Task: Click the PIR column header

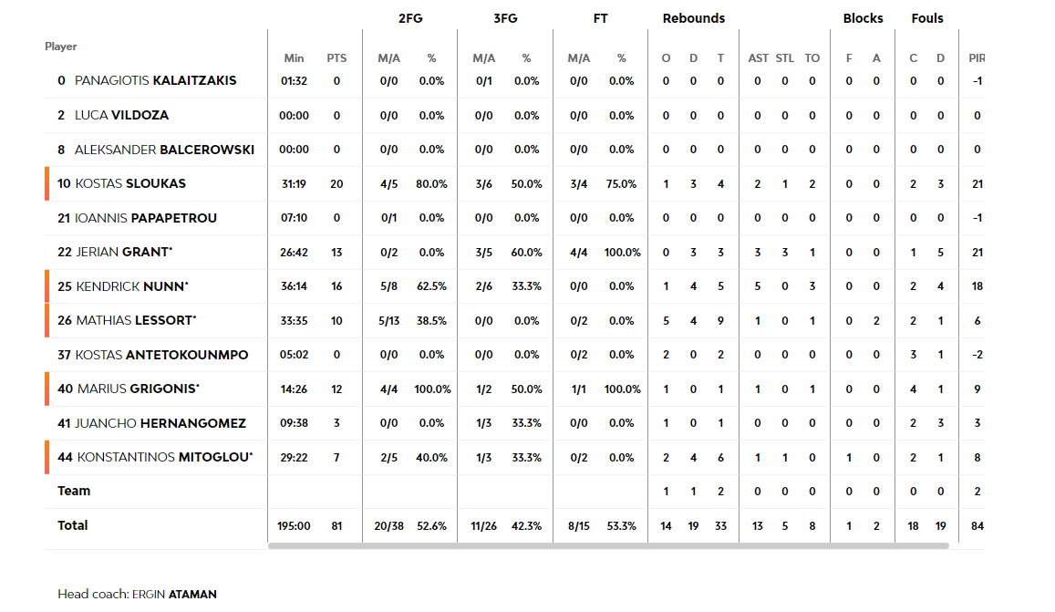Action: click(x=977, y=58)
